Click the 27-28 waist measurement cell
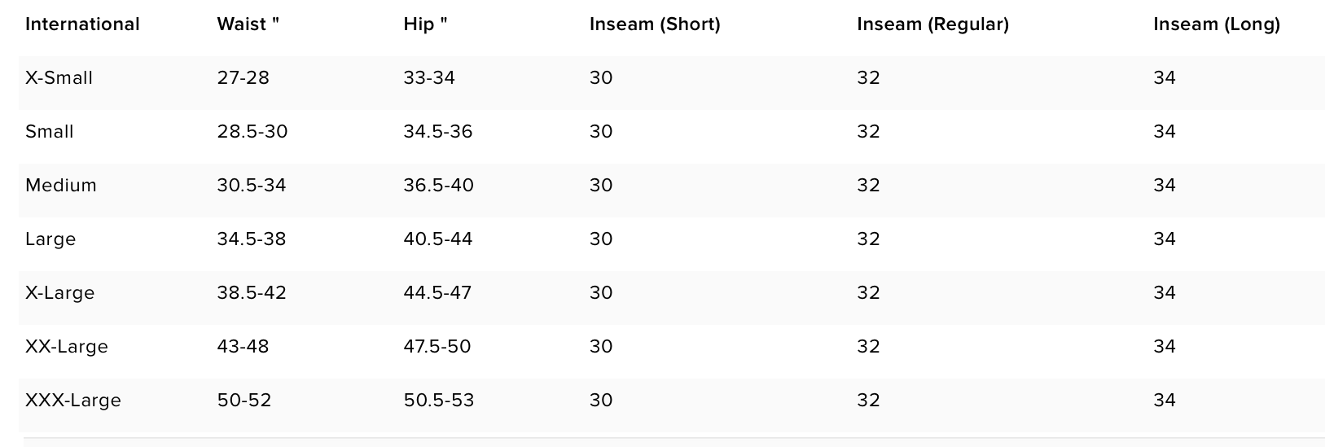Screen dimensions: 1325x447 [x=243, y=78]
